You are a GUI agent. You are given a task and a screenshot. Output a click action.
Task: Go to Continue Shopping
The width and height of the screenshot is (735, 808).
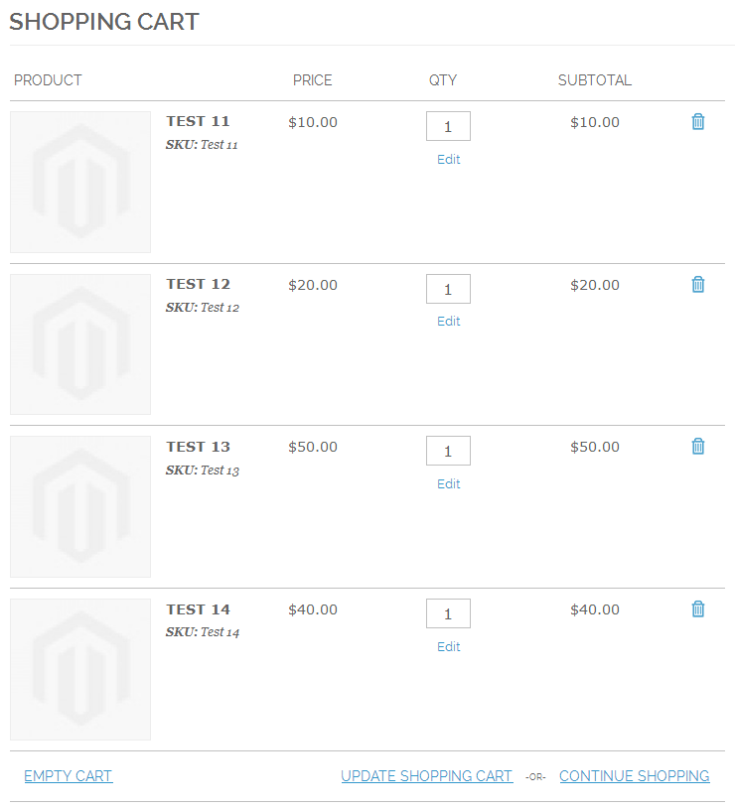pos(634,776)
